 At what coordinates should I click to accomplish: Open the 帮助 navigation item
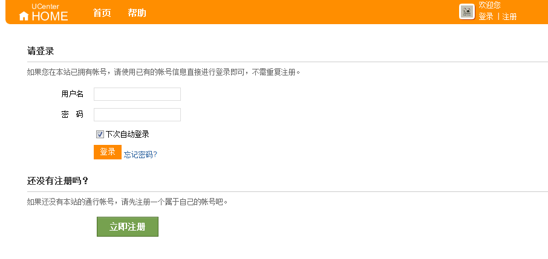137,13
